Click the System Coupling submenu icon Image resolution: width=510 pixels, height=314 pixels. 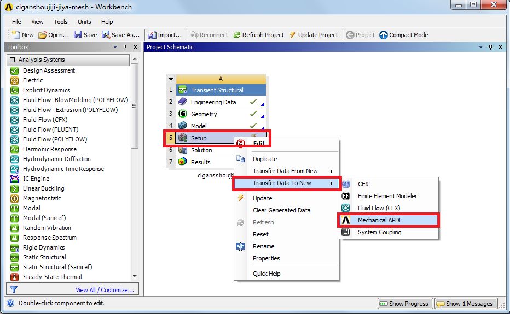point(346,232)
